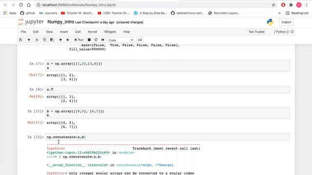
Task: Open the command palette keyboard icon
Action: click(x=140, y=40)
